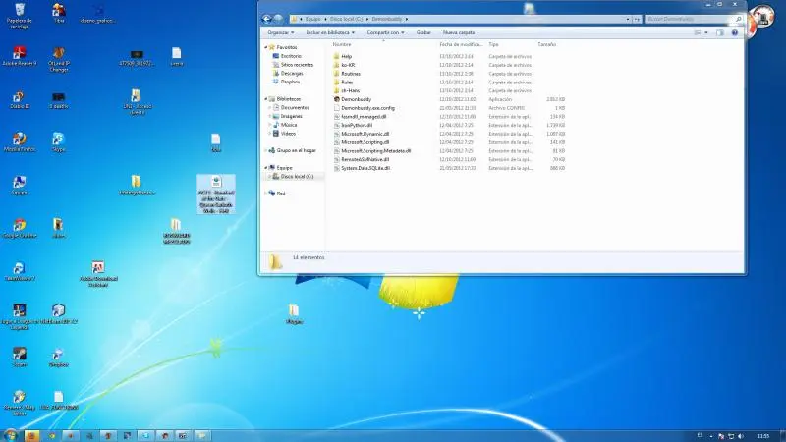The width and height of the screenshot is (786, 442).
Task: Open Mozilla Firefox desktop shortcut
Action: 17,138
